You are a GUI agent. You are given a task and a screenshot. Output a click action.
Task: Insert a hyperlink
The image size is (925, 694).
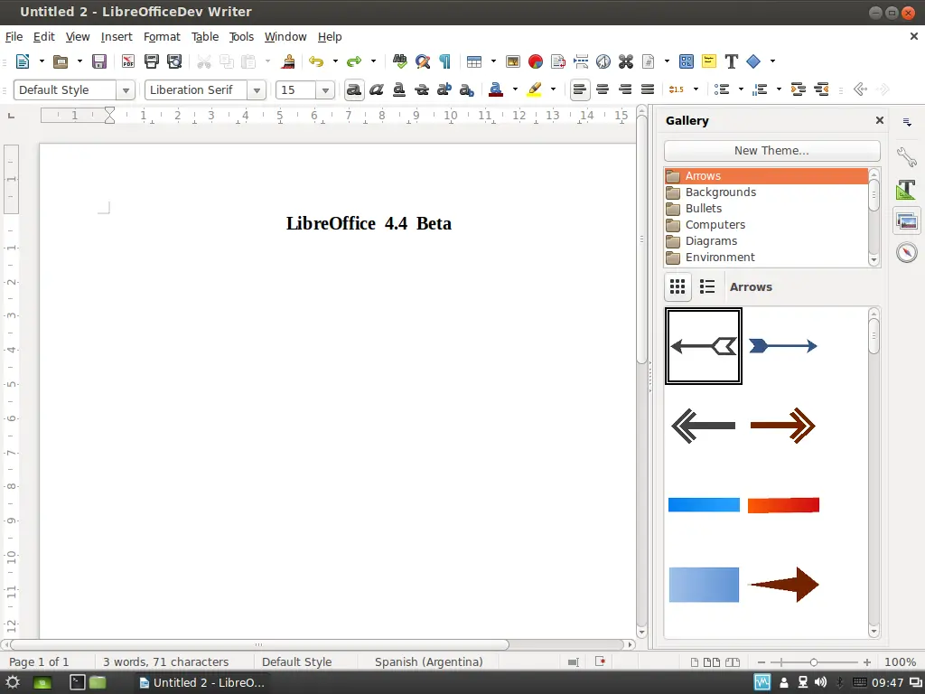[603, 61]
